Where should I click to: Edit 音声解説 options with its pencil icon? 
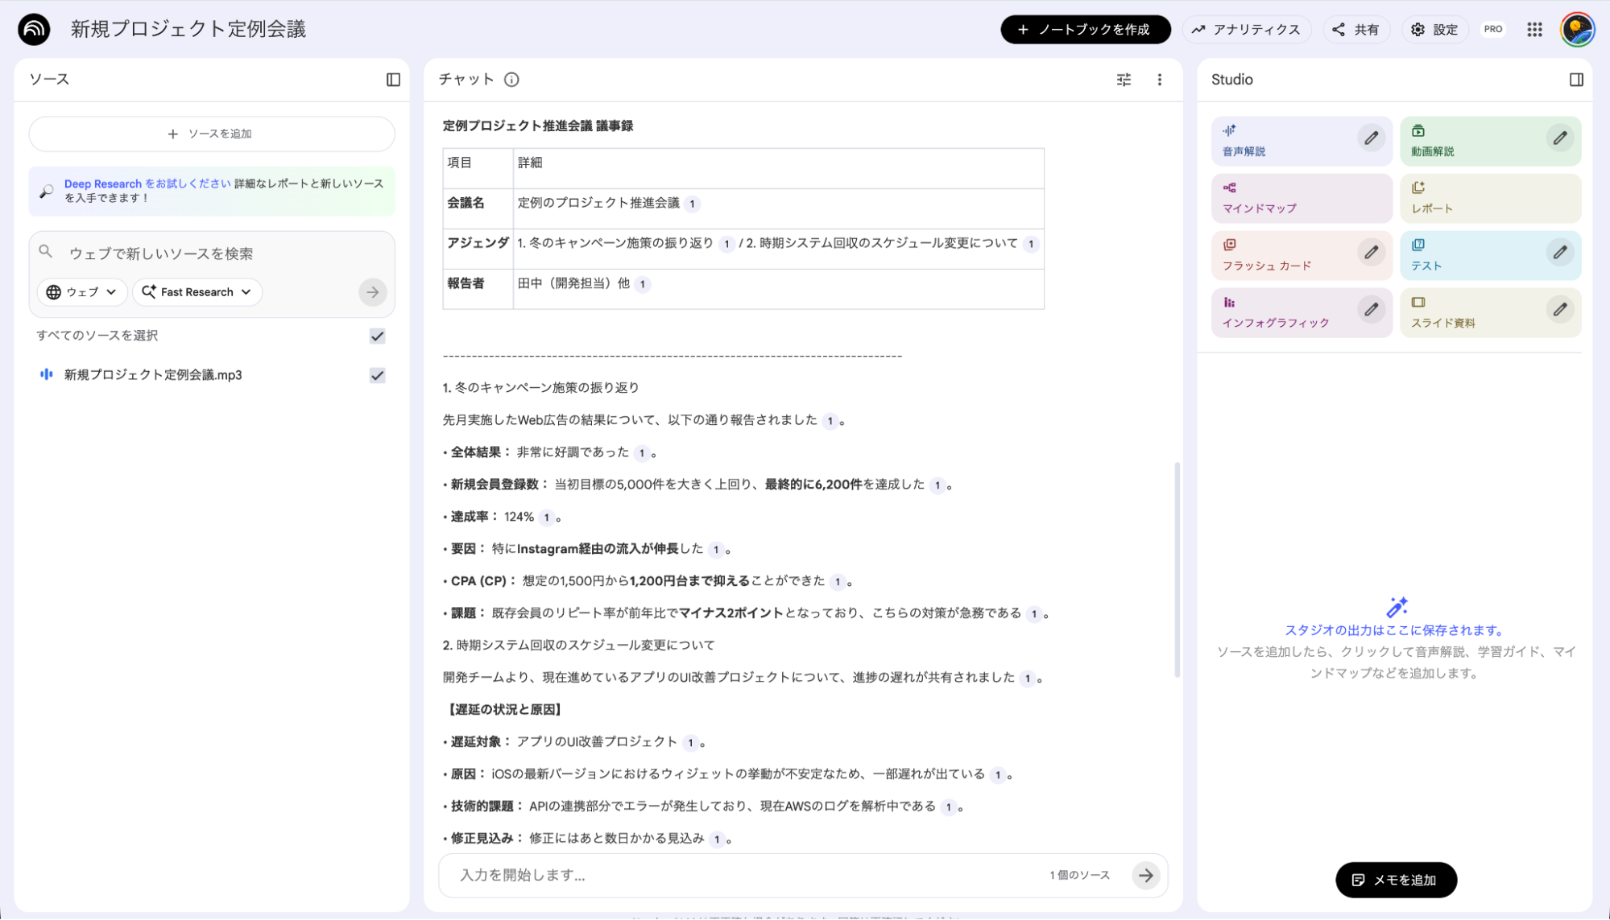[1371, 138]
